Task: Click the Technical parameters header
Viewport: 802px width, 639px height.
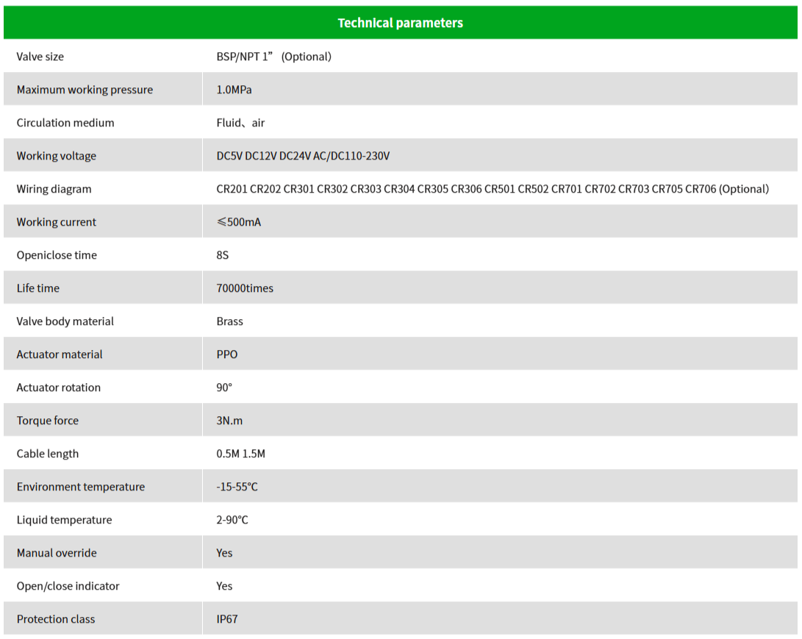Action: [x=401, y=23]
